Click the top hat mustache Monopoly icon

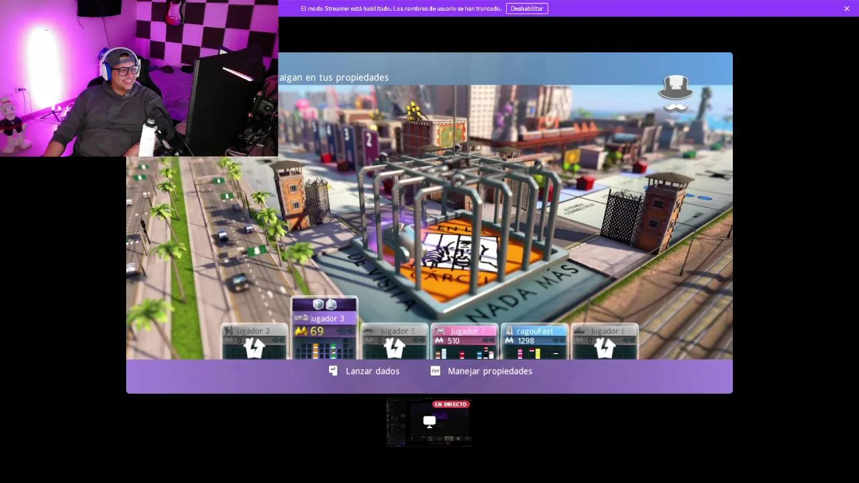tap(675, 94)
